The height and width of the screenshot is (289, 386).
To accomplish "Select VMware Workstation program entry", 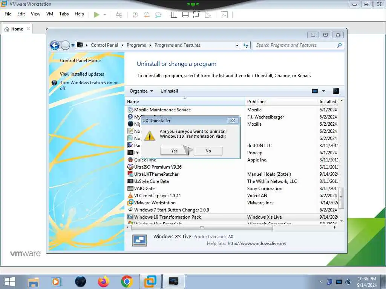I will tap(155, 203).
